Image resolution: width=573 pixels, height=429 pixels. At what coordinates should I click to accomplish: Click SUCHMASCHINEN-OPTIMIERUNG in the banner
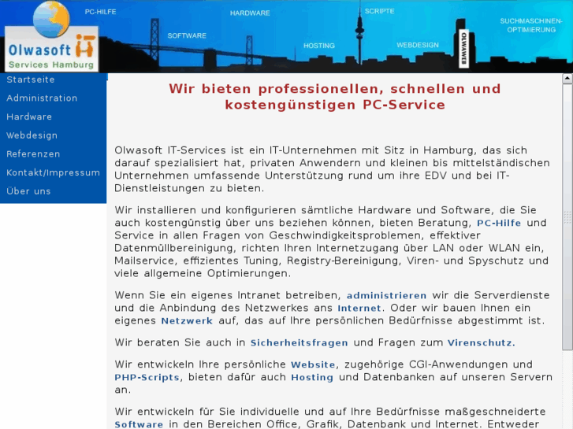531,25
